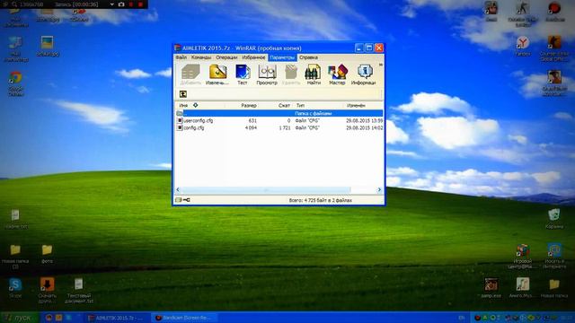
Task: Click the size value 4 094
Action: [251, 127]
